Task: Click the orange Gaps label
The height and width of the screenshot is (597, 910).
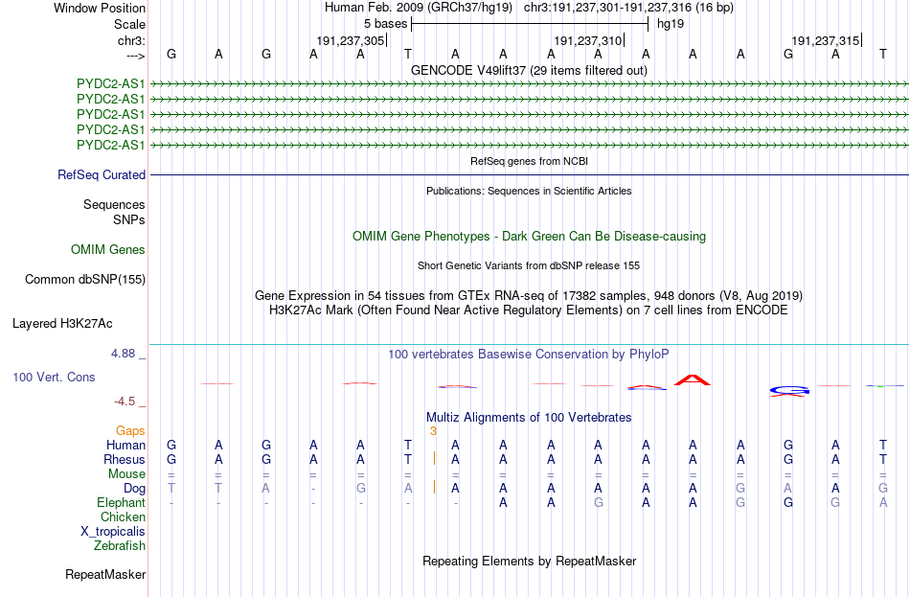Action: pos(130,431)
